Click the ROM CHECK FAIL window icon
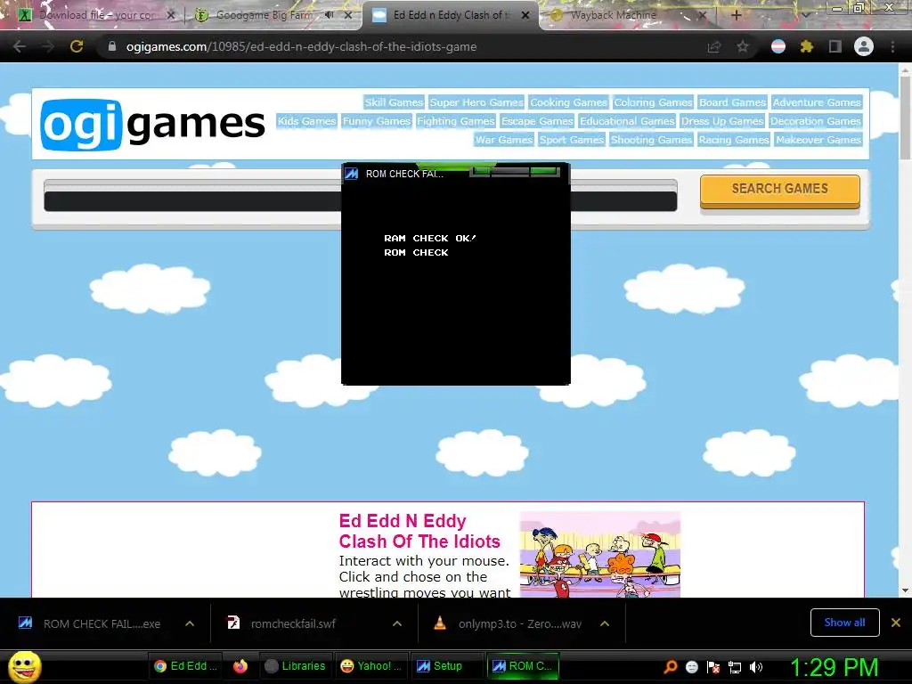 pyautogui.click(x=351, y=174)
